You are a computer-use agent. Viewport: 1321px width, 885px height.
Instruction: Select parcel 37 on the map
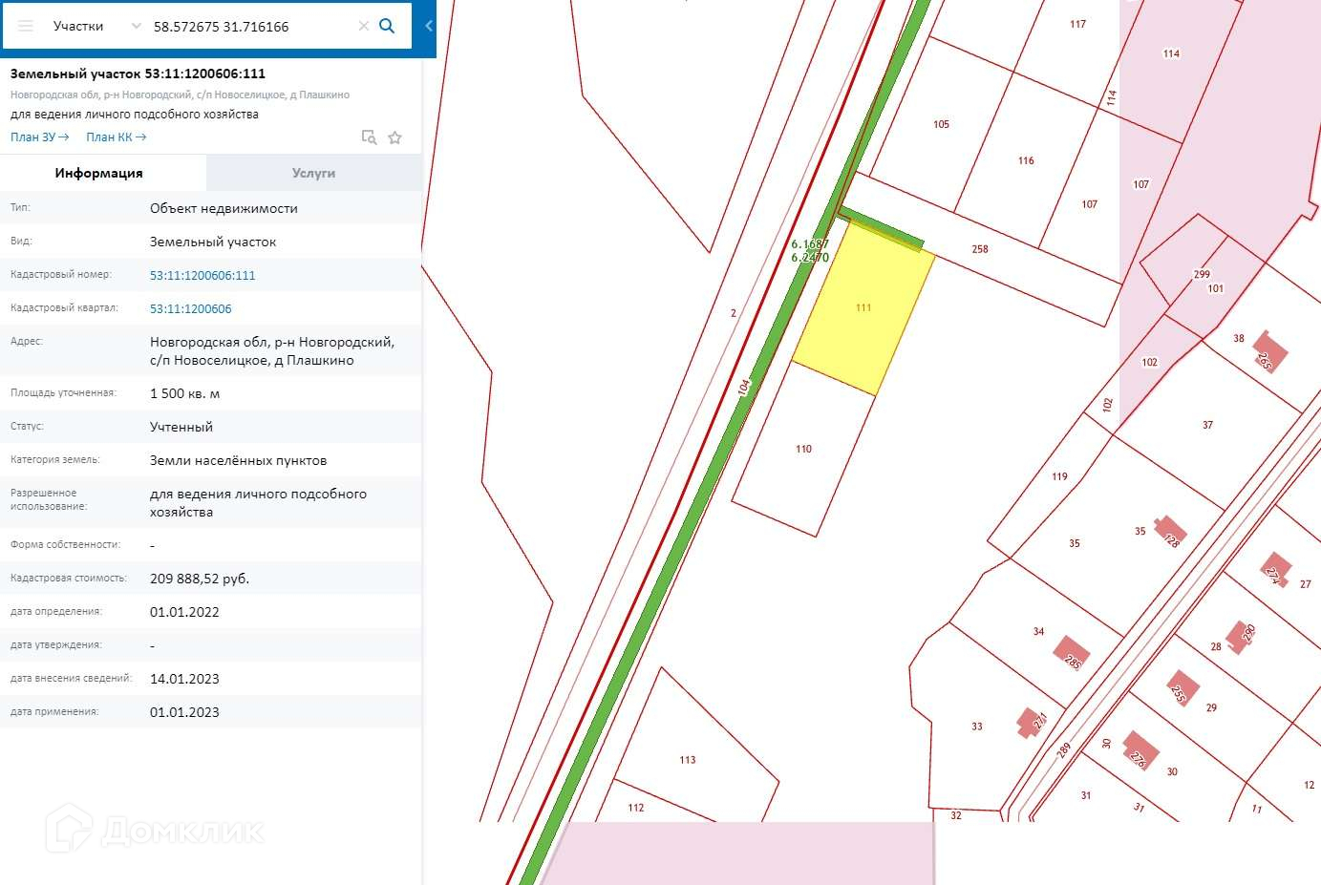1207,425
